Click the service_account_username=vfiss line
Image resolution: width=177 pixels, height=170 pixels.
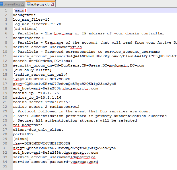coord(47,47)
